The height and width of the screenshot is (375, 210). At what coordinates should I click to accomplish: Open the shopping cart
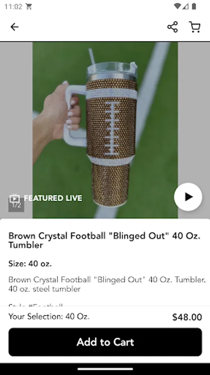coord(195,27)
